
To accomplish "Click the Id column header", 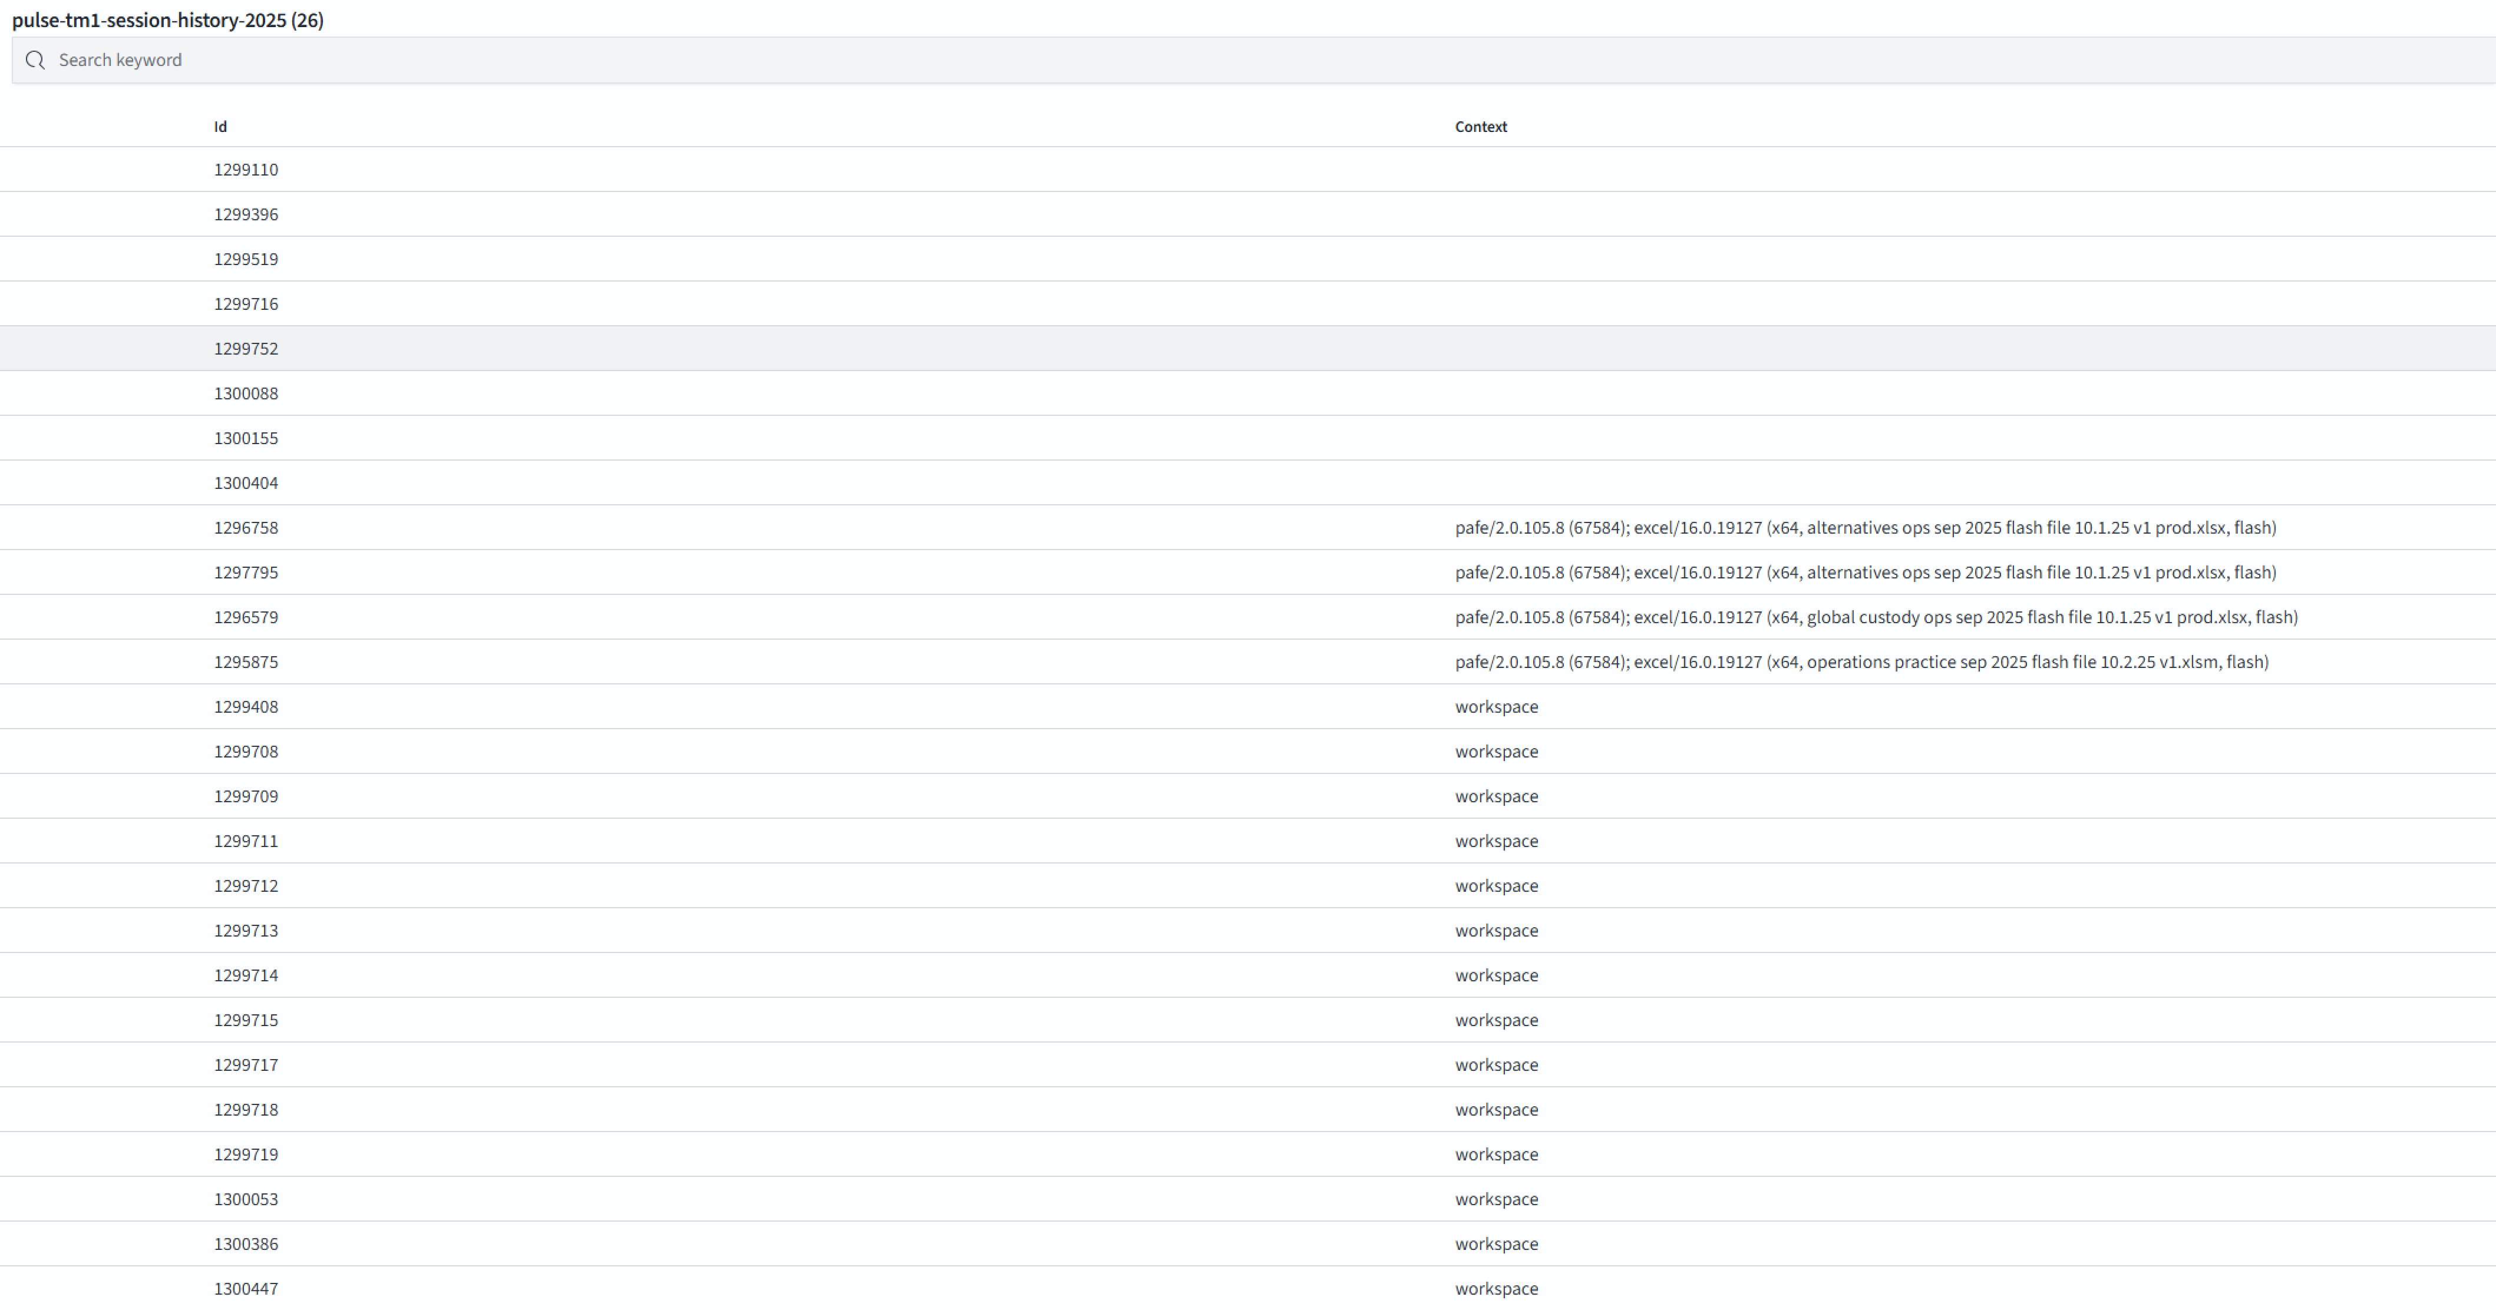I will pyautogui.click(x=220, y=127).
